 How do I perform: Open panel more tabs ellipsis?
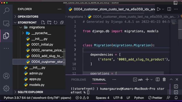114,80
